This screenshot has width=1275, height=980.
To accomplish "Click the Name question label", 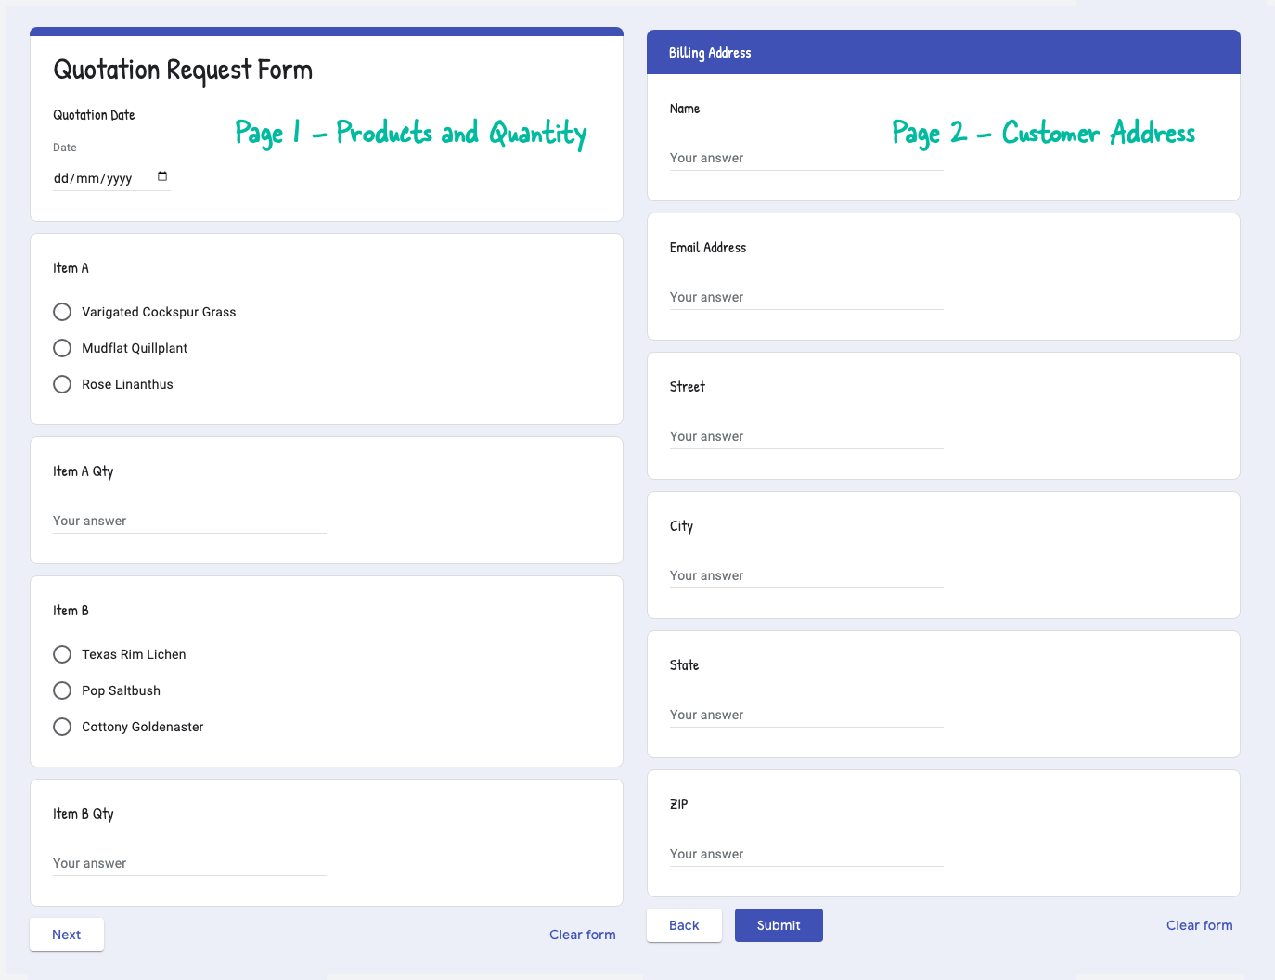I will point(685,109).
